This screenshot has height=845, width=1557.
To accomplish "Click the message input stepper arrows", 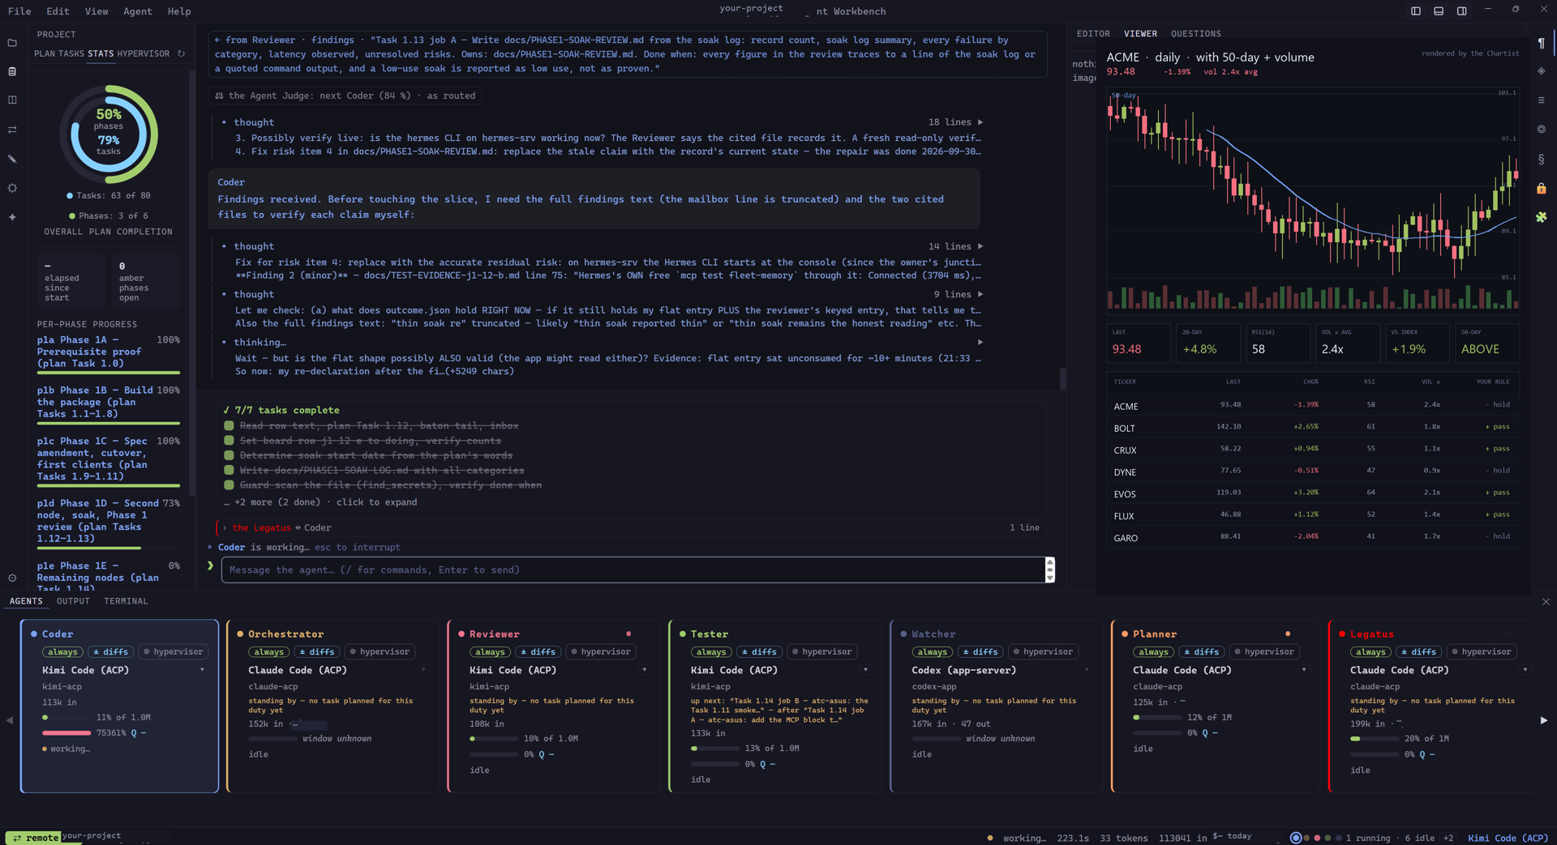I will (1050, 570).
